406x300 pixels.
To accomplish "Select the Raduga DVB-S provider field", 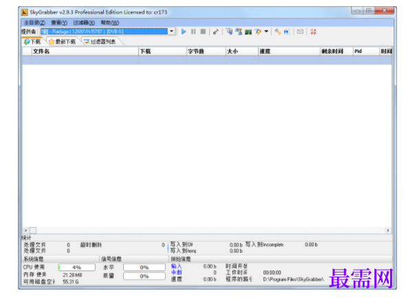I will pyautogui.click(x=104, y=32).
